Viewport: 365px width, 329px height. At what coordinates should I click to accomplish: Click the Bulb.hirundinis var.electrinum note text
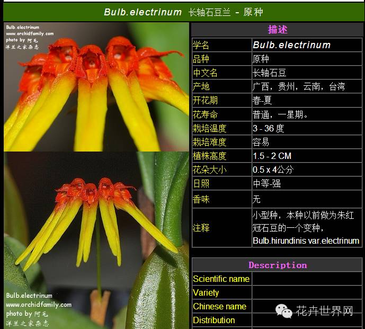click(x=306, y=241)
